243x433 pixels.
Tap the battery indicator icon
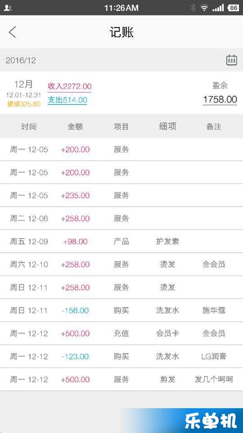pyautogui.click(x=233, y=8)
